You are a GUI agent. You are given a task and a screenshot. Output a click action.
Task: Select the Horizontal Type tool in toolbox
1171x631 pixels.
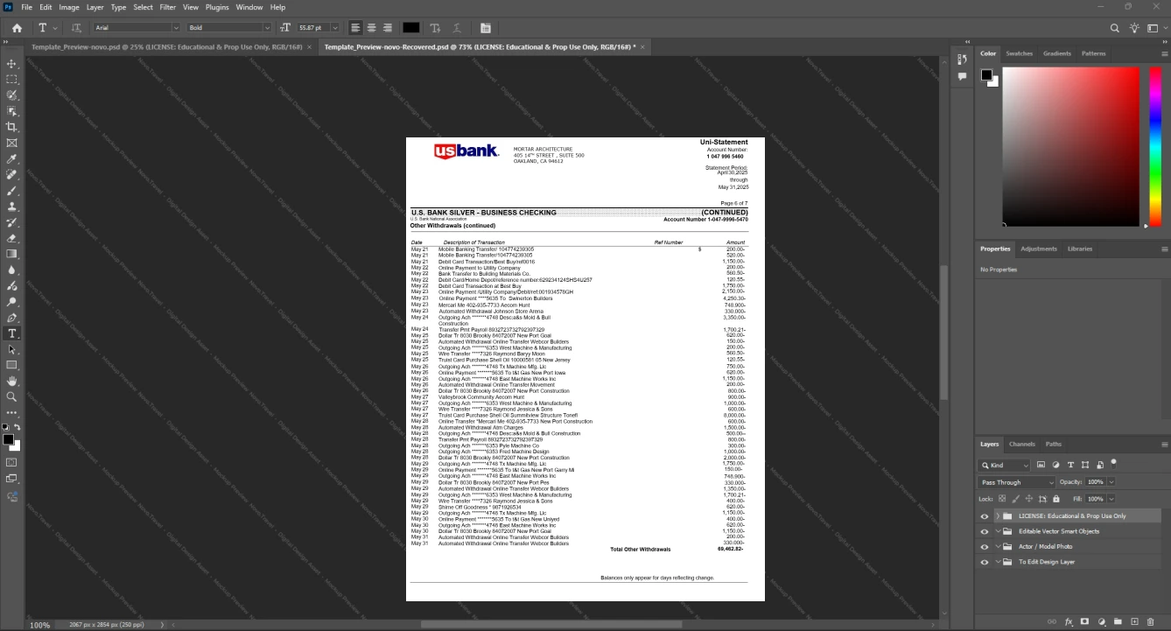(12, 333)
